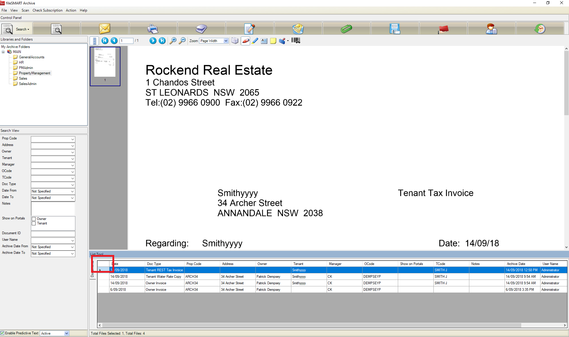Select the 6/09/2018 Owner Invoice row
Screen dimensions: 569x337
click(x=332, y=290)
